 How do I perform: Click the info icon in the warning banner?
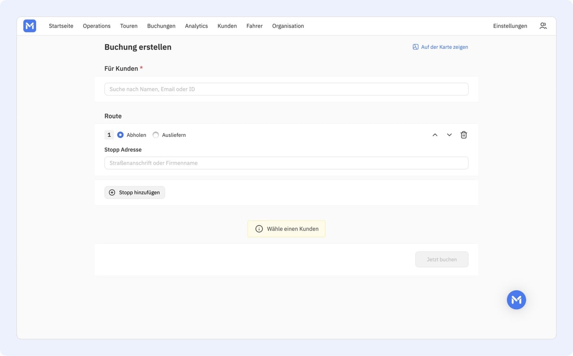pos(259,229)
